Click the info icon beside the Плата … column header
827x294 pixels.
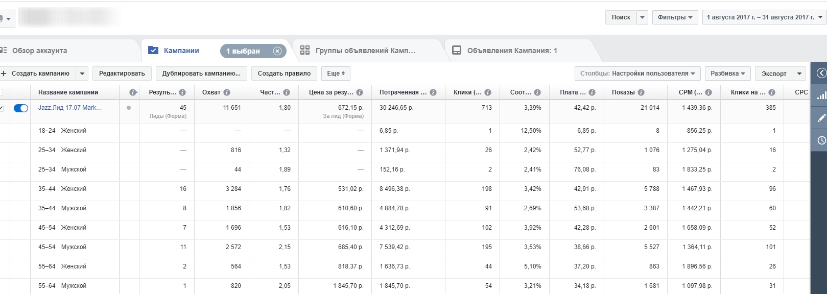592,92
